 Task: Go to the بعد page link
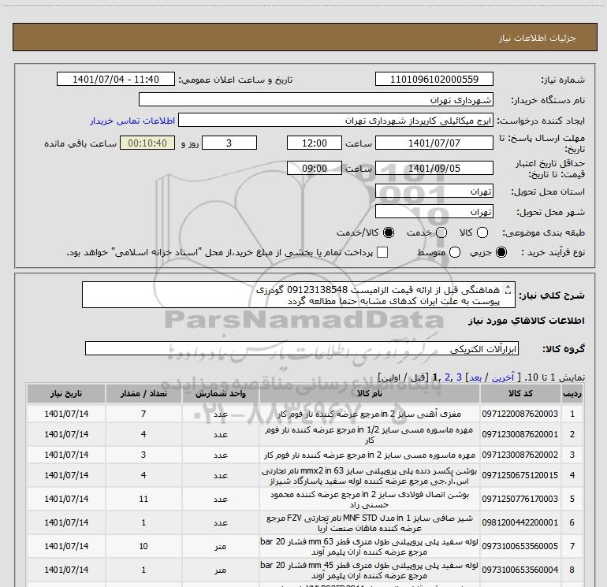(475, 377)
